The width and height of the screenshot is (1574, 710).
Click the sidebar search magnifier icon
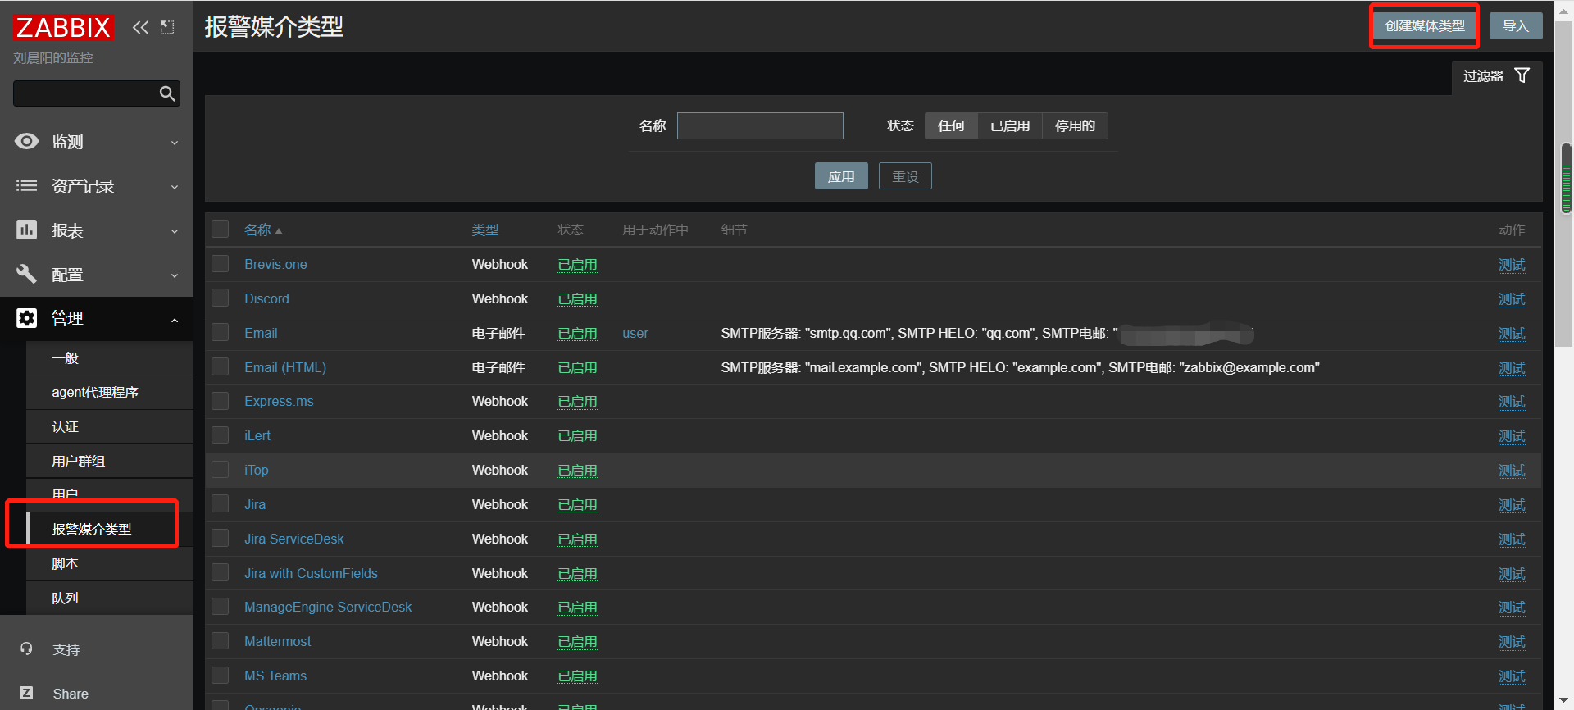[x=167, y=93]
